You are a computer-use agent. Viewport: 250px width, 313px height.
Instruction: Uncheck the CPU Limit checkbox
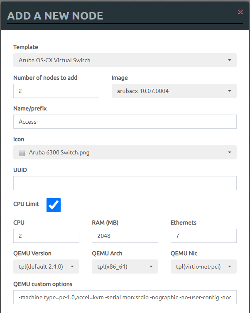(x=54, y=205)
